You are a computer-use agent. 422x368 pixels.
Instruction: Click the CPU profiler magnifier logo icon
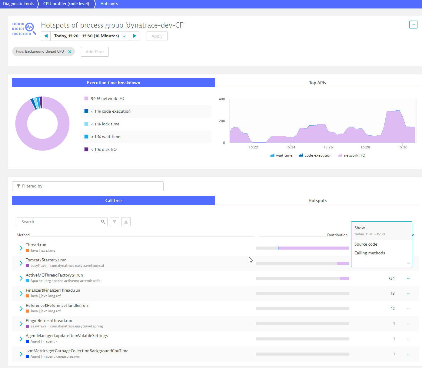24,29
